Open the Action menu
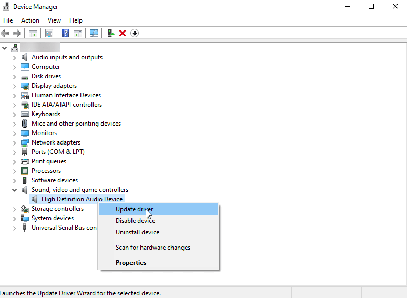The width and height of the screenshot is (407, 298). point(30,20)
